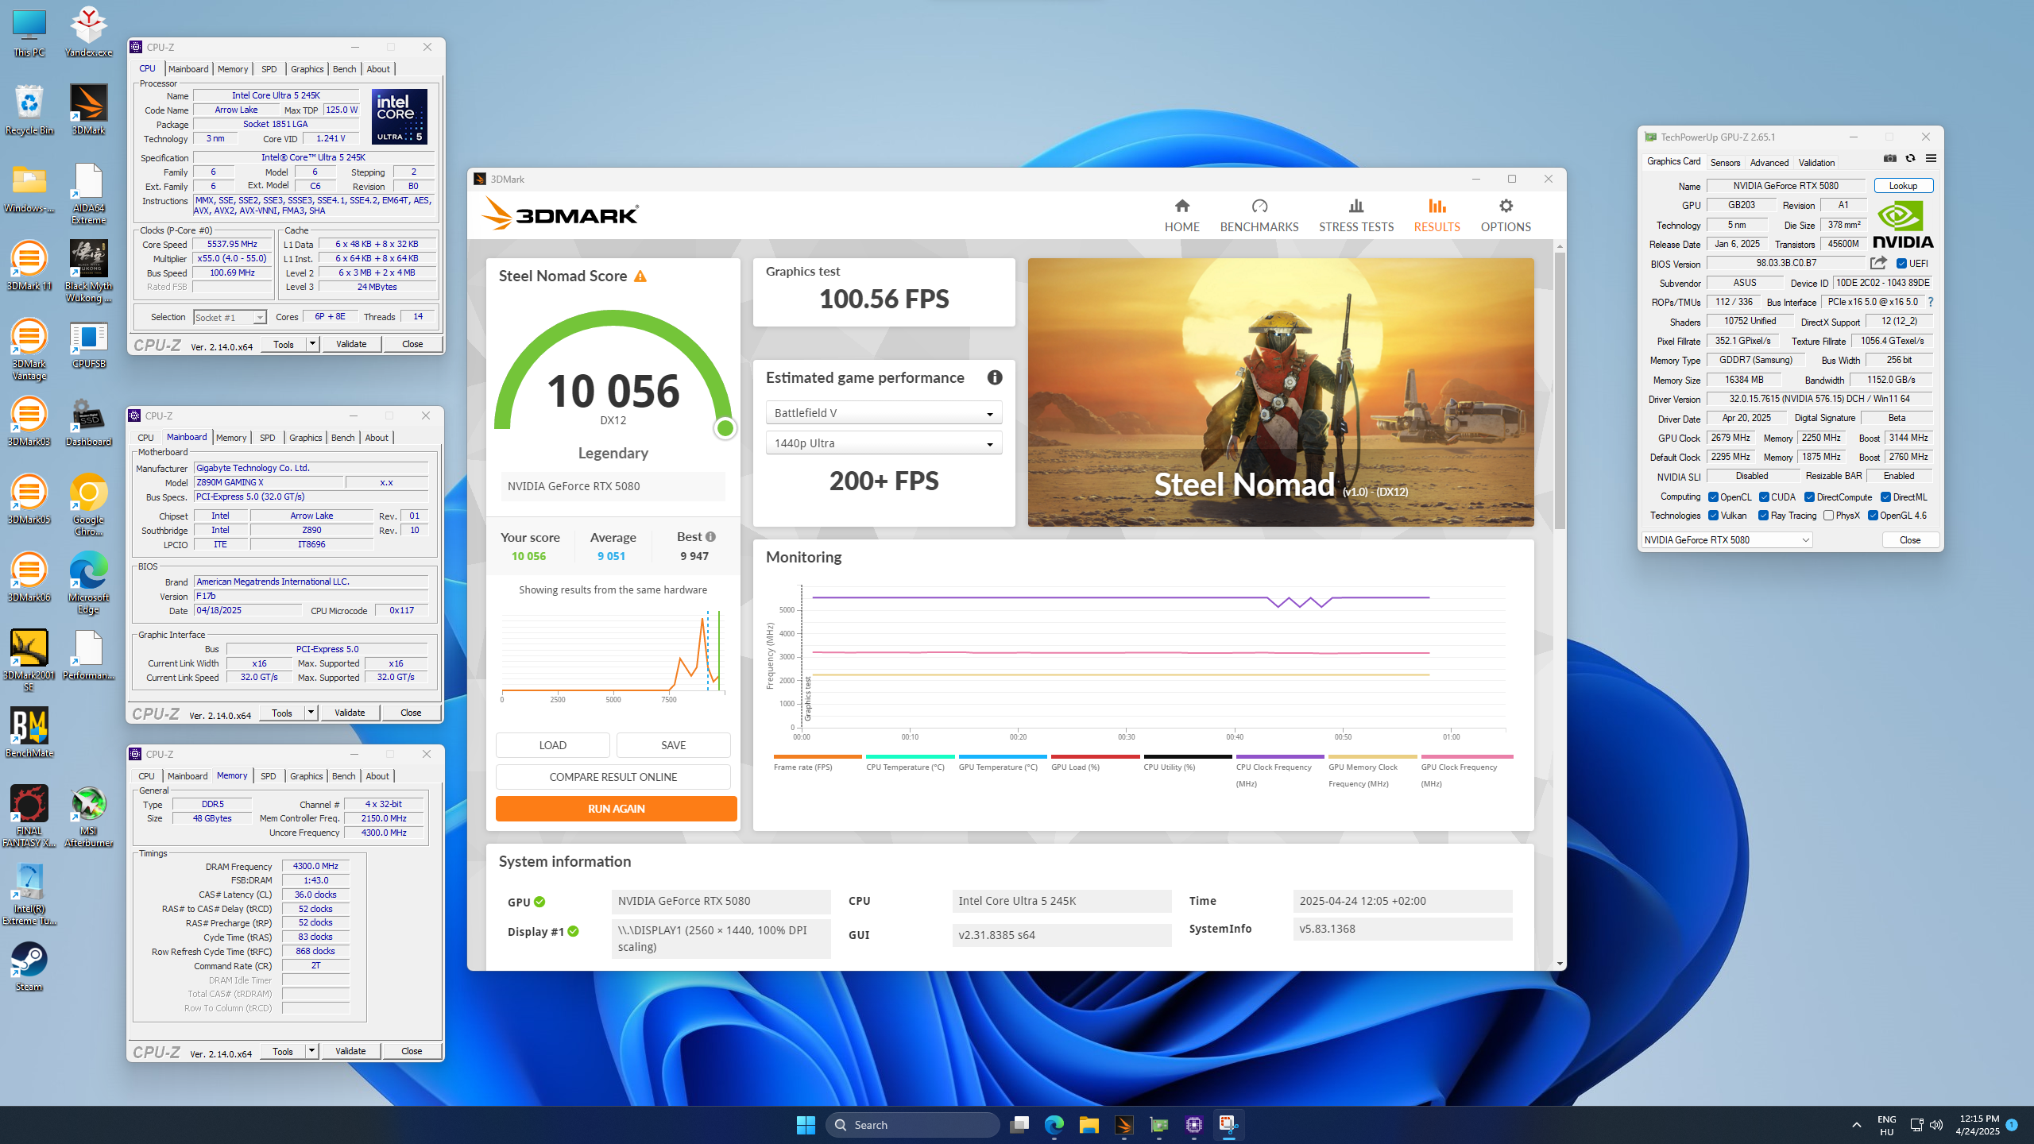
Task: Open File Explorer from the taskbar
Action: pos(1089,1125)
